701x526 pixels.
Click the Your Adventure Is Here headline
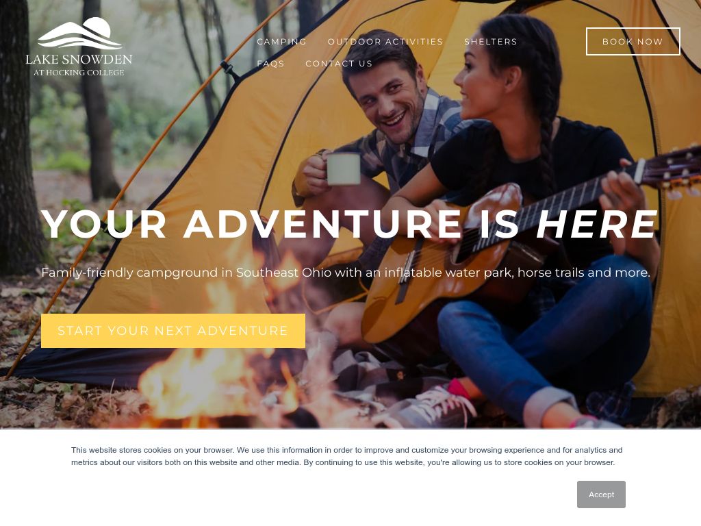click(x=349, y=224)
